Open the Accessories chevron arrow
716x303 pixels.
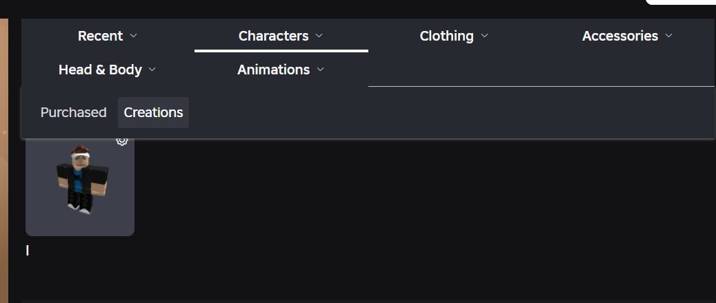668,36
